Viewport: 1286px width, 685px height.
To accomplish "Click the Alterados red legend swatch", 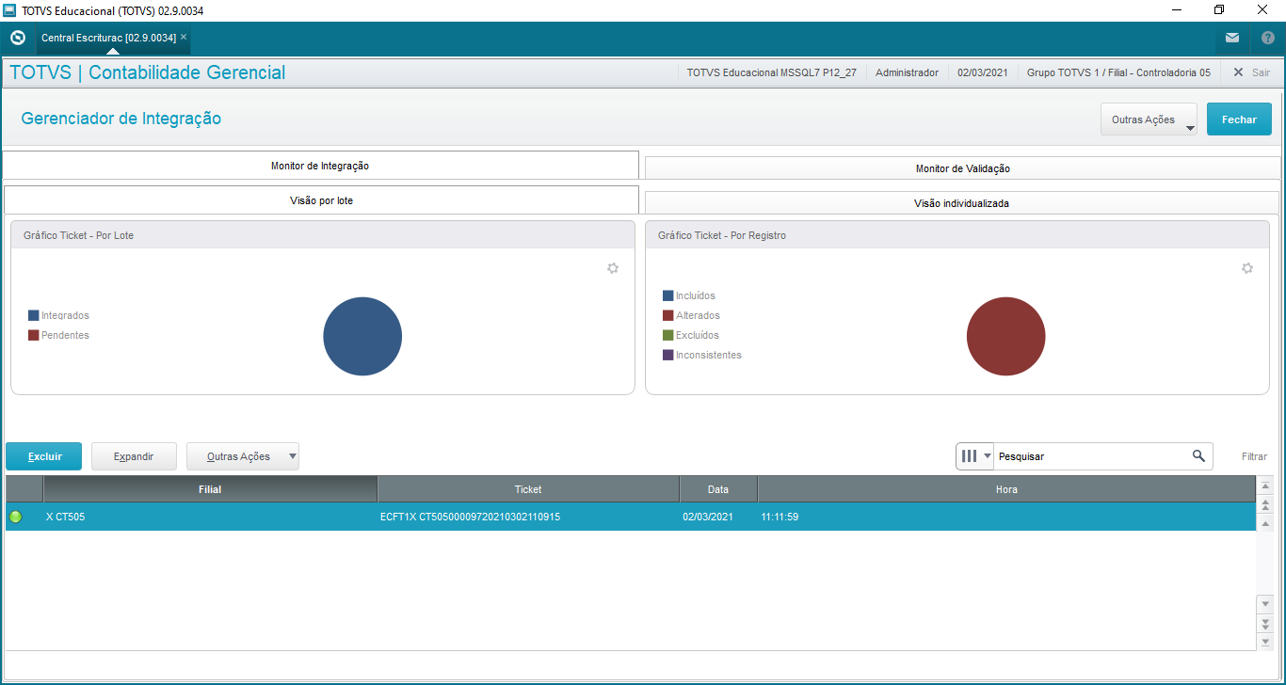I will tap(668, 315).
